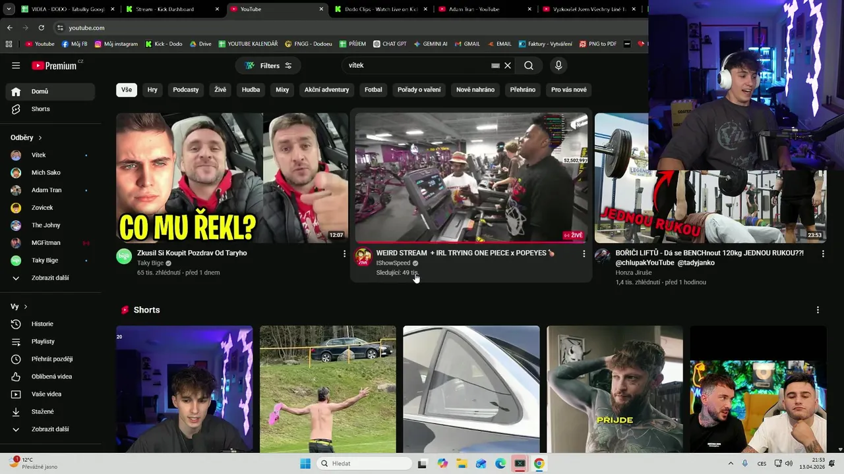Screen dimensions: 844x474
Task: Open Shorts in the sidebar
Action: point(50,109)
